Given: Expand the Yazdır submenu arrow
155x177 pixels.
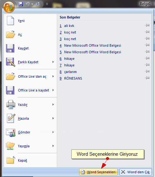Looking at the screenshot, I should (x=53, y=105).
